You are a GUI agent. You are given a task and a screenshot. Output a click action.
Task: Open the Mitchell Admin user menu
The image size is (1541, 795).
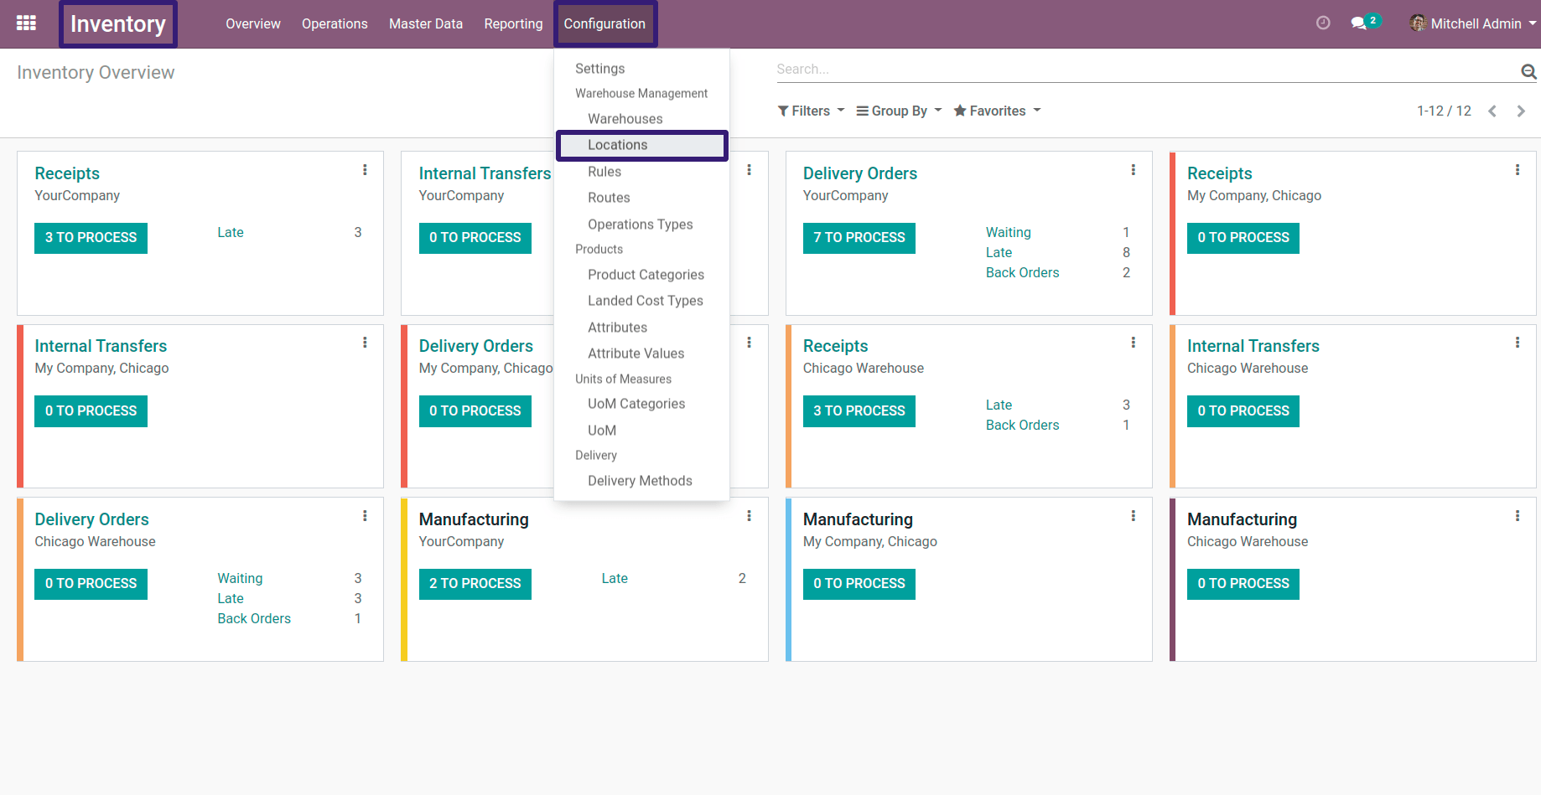(1473, 23)
